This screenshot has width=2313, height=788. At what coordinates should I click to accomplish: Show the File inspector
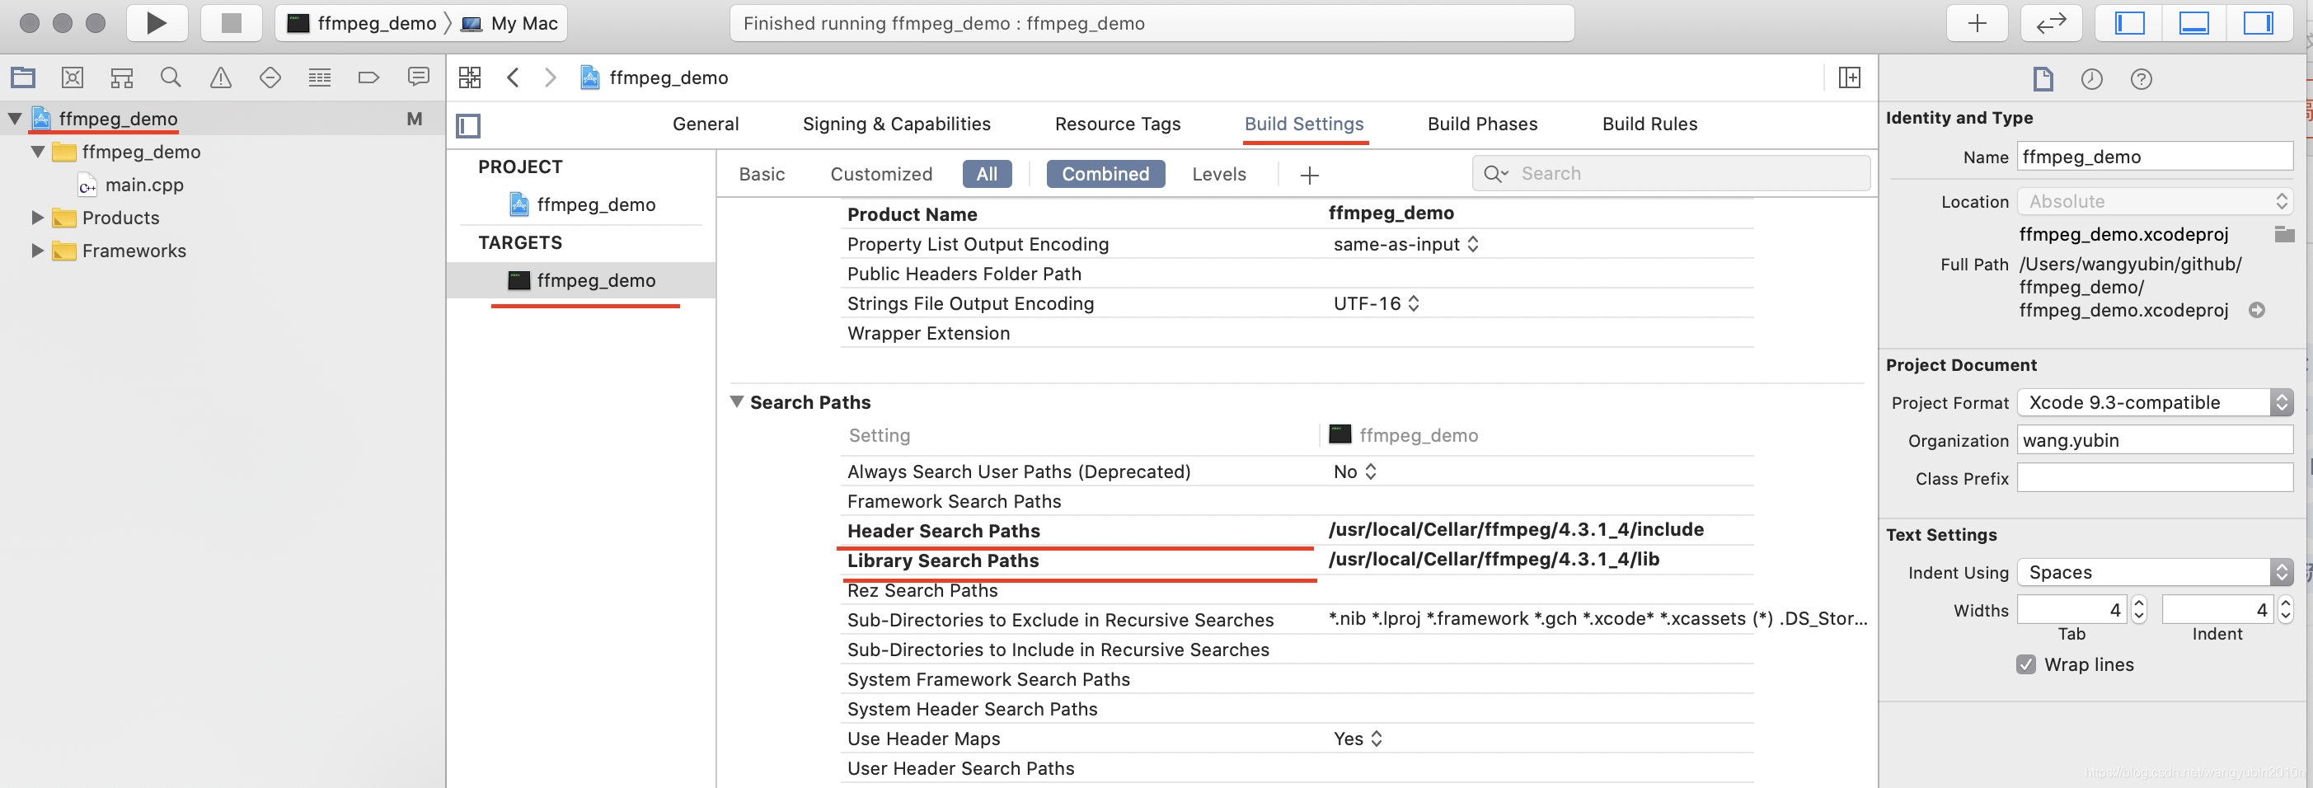click(2043, 79)
